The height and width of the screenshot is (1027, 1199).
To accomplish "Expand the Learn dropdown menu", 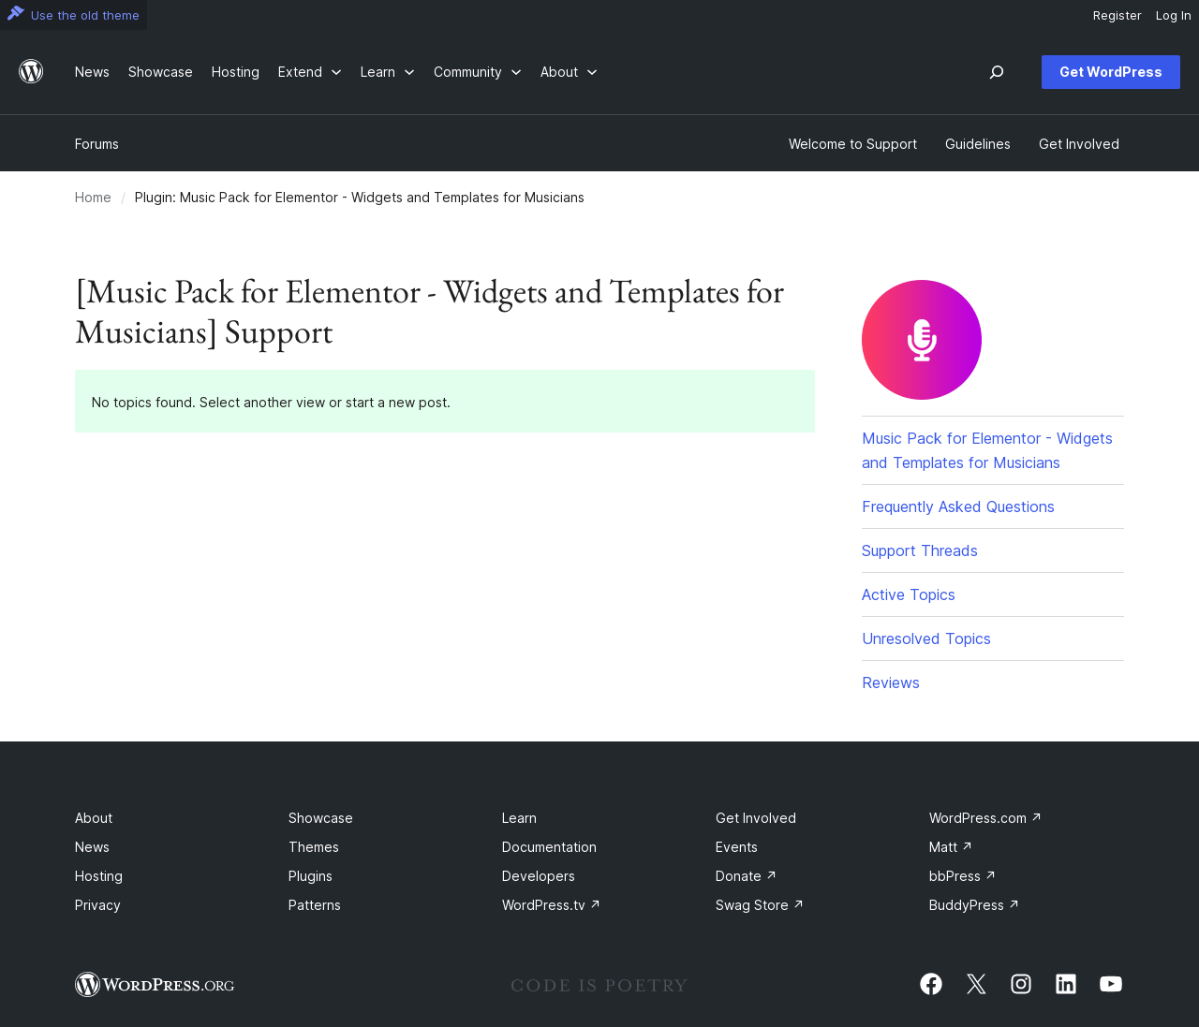I will (x=387, y=72).
